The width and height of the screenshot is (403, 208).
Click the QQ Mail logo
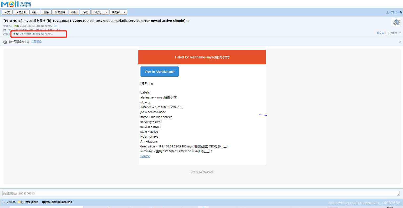(x=16, y=4)
